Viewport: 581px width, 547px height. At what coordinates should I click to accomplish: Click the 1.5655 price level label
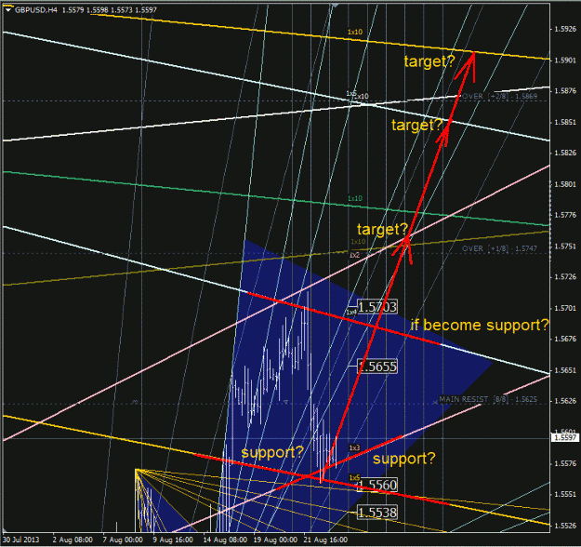coord(377,367)
